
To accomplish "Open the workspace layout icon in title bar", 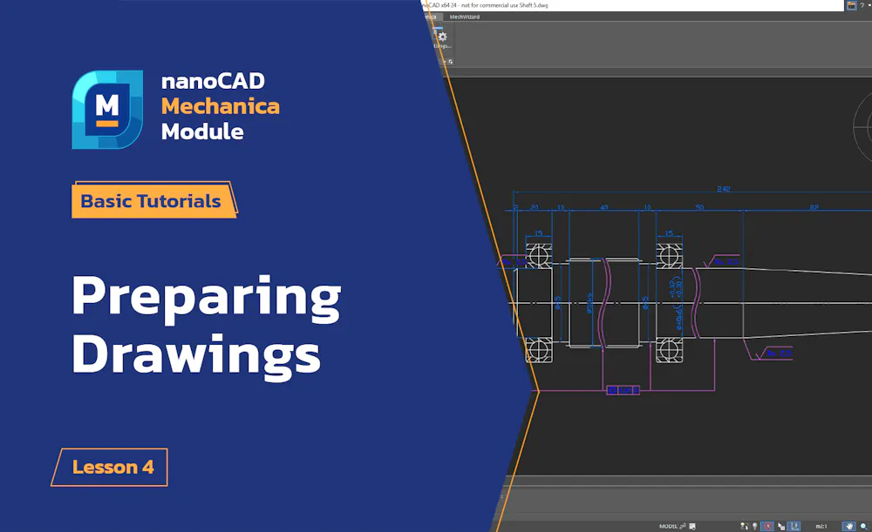I will (x=851, y=5).
